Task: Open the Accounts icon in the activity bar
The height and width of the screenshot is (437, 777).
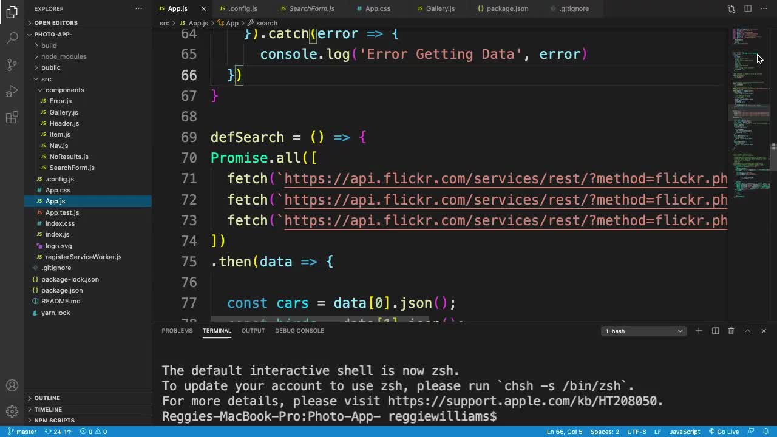Action: (12, 385)
